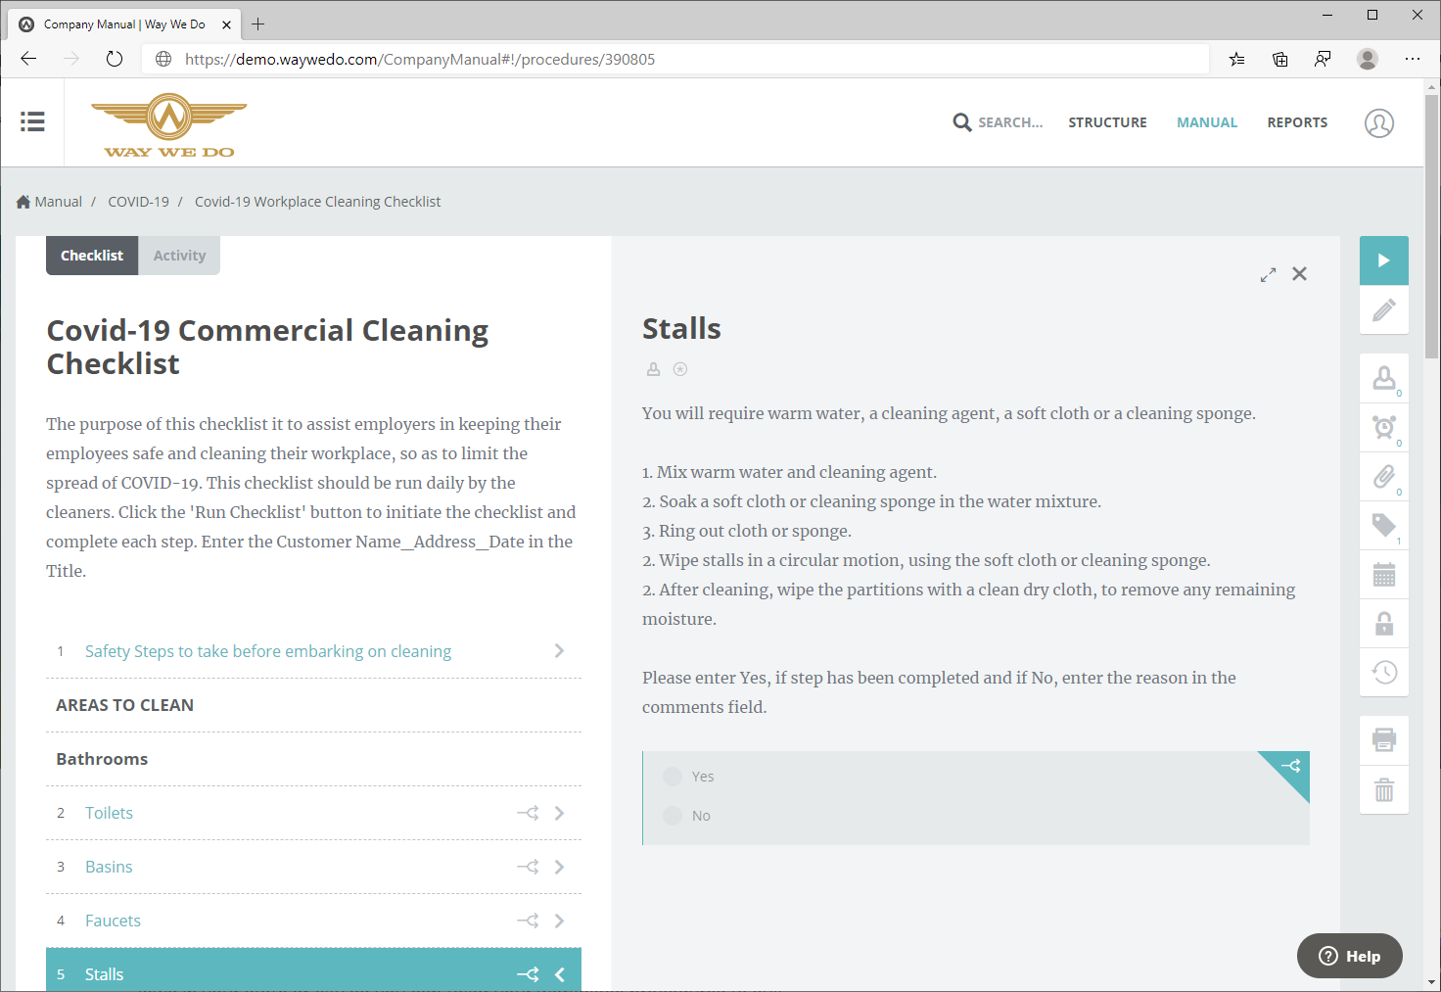Select the No radio button for Stalls

click(x=673, y=815)
